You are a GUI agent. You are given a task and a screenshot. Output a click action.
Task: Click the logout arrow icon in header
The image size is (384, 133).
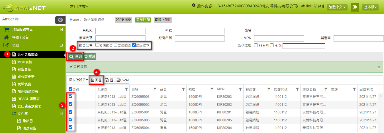[x=355, y=7]
